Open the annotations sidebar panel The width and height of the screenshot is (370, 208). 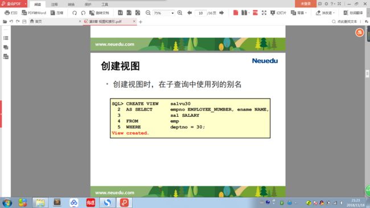click(x=6, y=47)
